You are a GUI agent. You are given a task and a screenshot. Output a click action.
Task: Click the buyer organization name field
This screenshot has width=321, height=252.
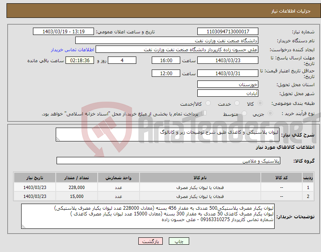point(167,41)
